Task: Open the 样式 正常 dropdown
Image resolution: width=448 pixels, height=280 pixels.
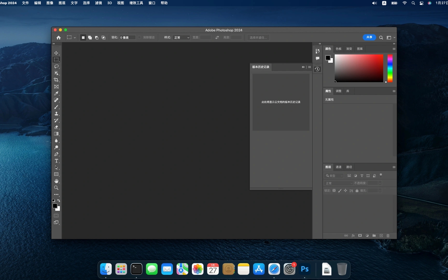Action: (x=181, y=38)
